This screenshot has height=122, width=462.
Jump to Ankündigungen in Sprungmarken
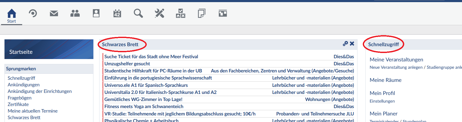23,85
